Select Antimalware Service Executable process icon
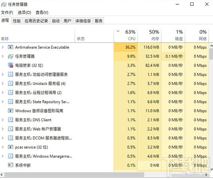213x179 pixels. click(x=10, y=47)
